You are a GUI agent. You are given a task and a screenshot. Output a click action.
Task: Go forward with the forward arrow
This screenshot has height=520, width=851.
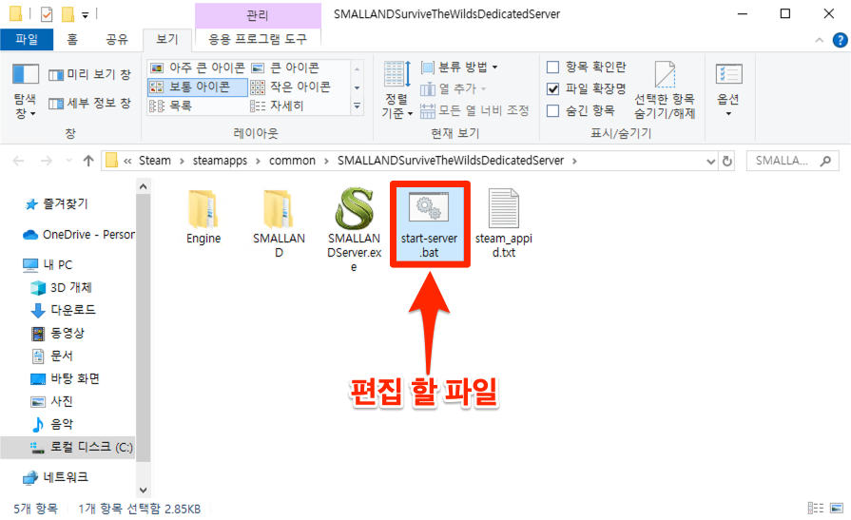pos(47,161)
